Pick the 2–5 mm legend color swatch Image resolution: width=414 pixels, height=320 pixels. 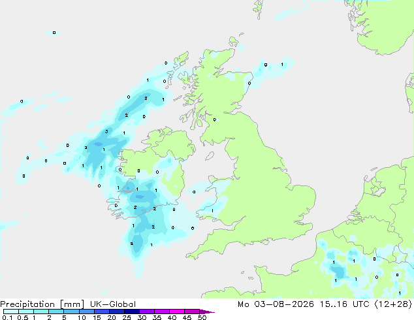click(56, 312)
